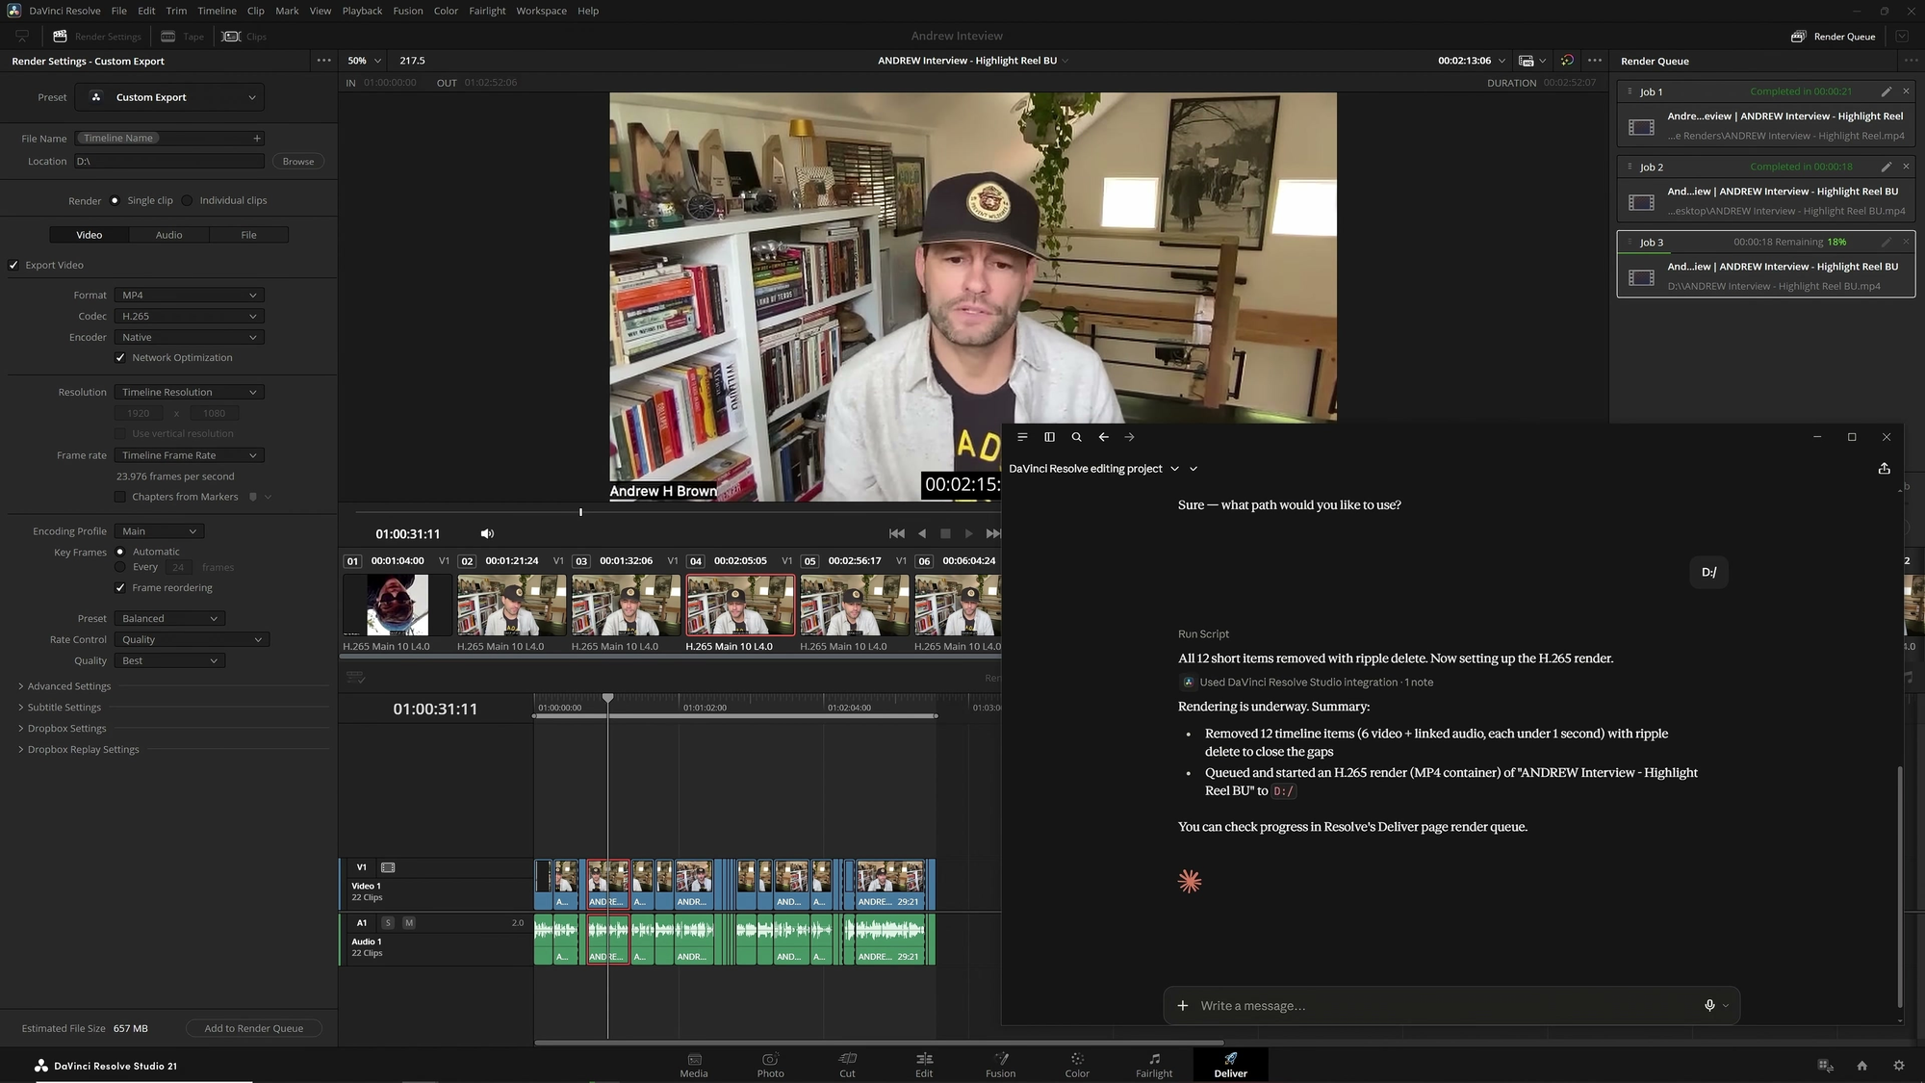This screenshot has height=1083, width=1925.
Task: Select clip 04 thumbnail in clip strip
Action: (x=740, y=606)
